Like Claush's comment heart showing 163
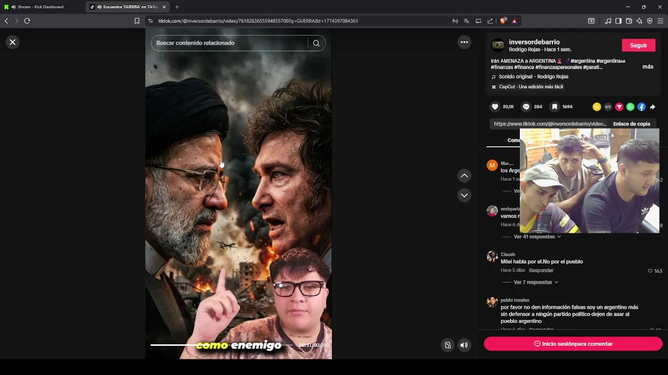The width and height of the screenshot is (668, 375). tap(650, 271)
